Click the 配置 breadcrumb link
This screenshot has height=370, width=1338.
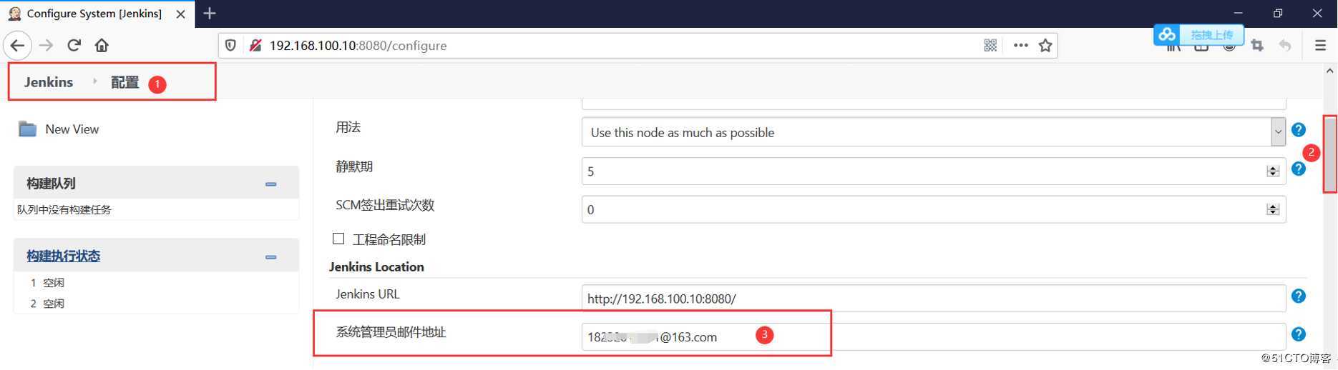(125, 82)
